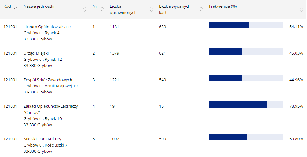Click sort arrows for Liczba wydanych kart

201,9
